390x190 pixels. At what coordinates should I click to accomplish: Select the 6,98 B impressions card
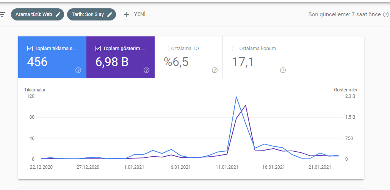click(x=121, y=57)
